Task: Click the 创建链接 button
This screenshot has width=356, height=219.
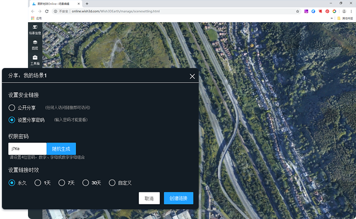Action: click(x=178, y=198)
